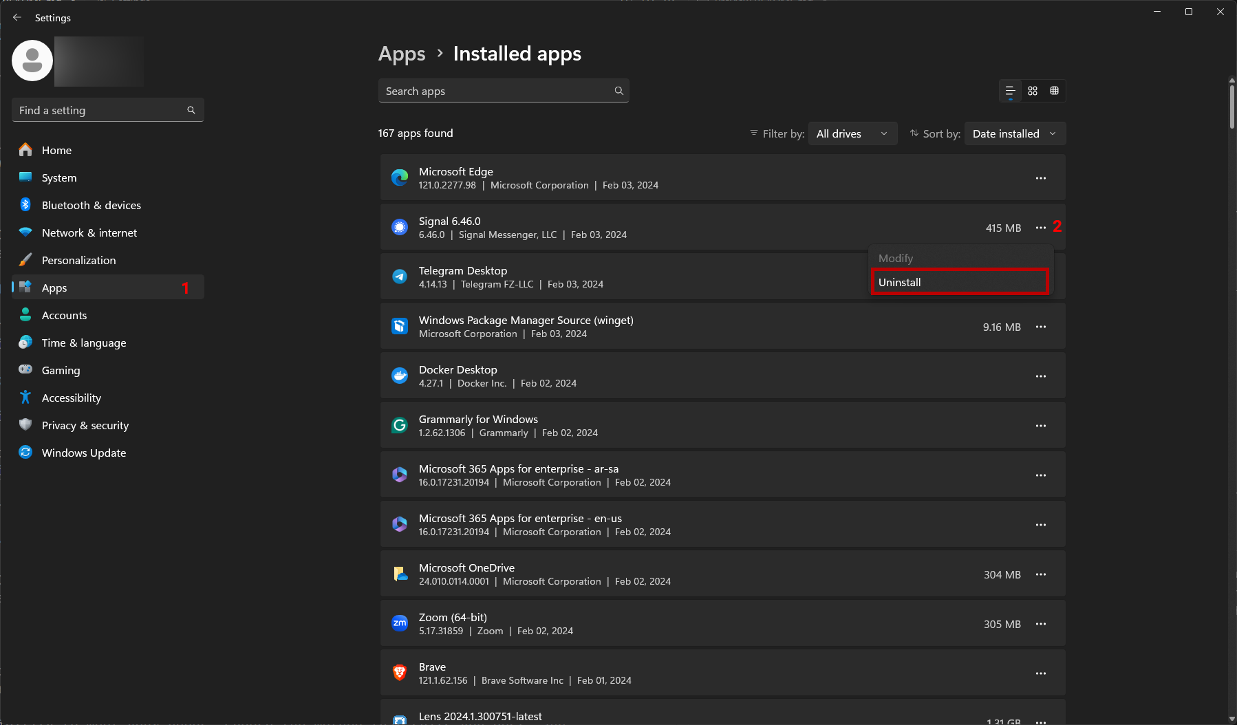This screenshot has width=1237, height=725.
Task: Switch to table view layout icon
Action: click(1054, 91)
